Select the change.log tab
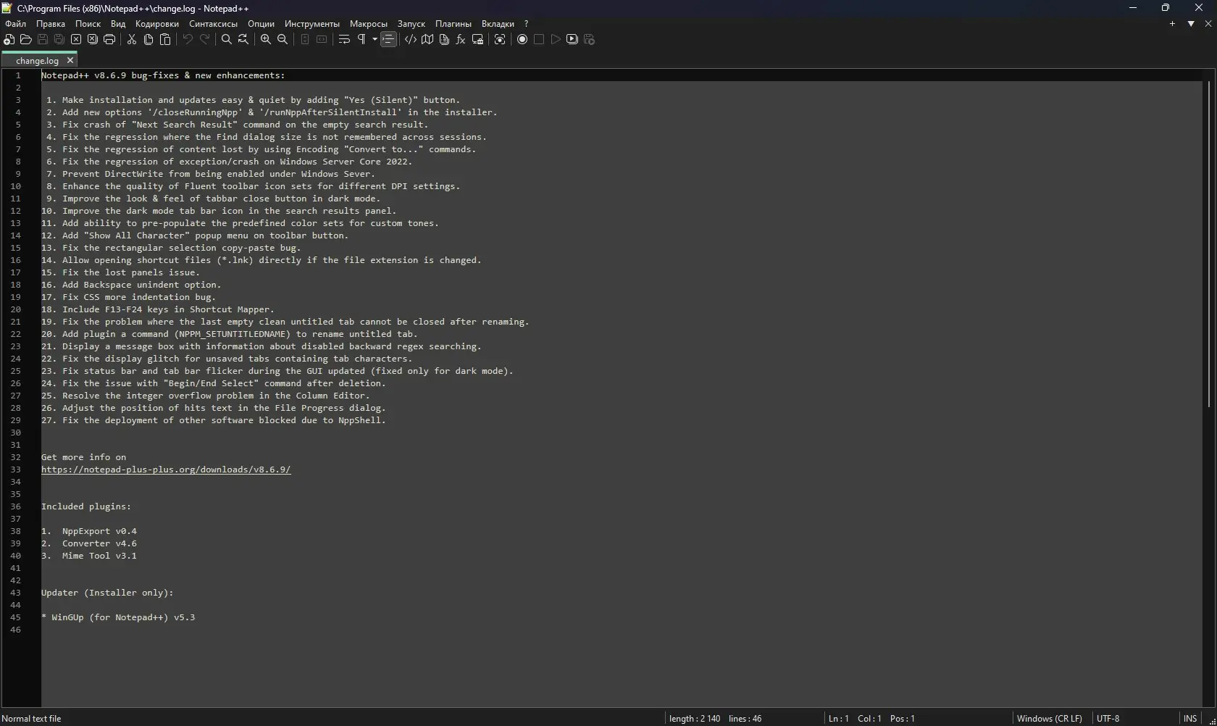1217x726 pixels. [x=37, y=61]
